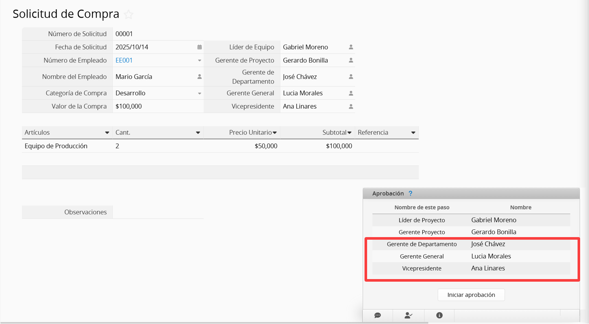
Task: Click the Aprobación help question mark
Action: coord(410,193)
